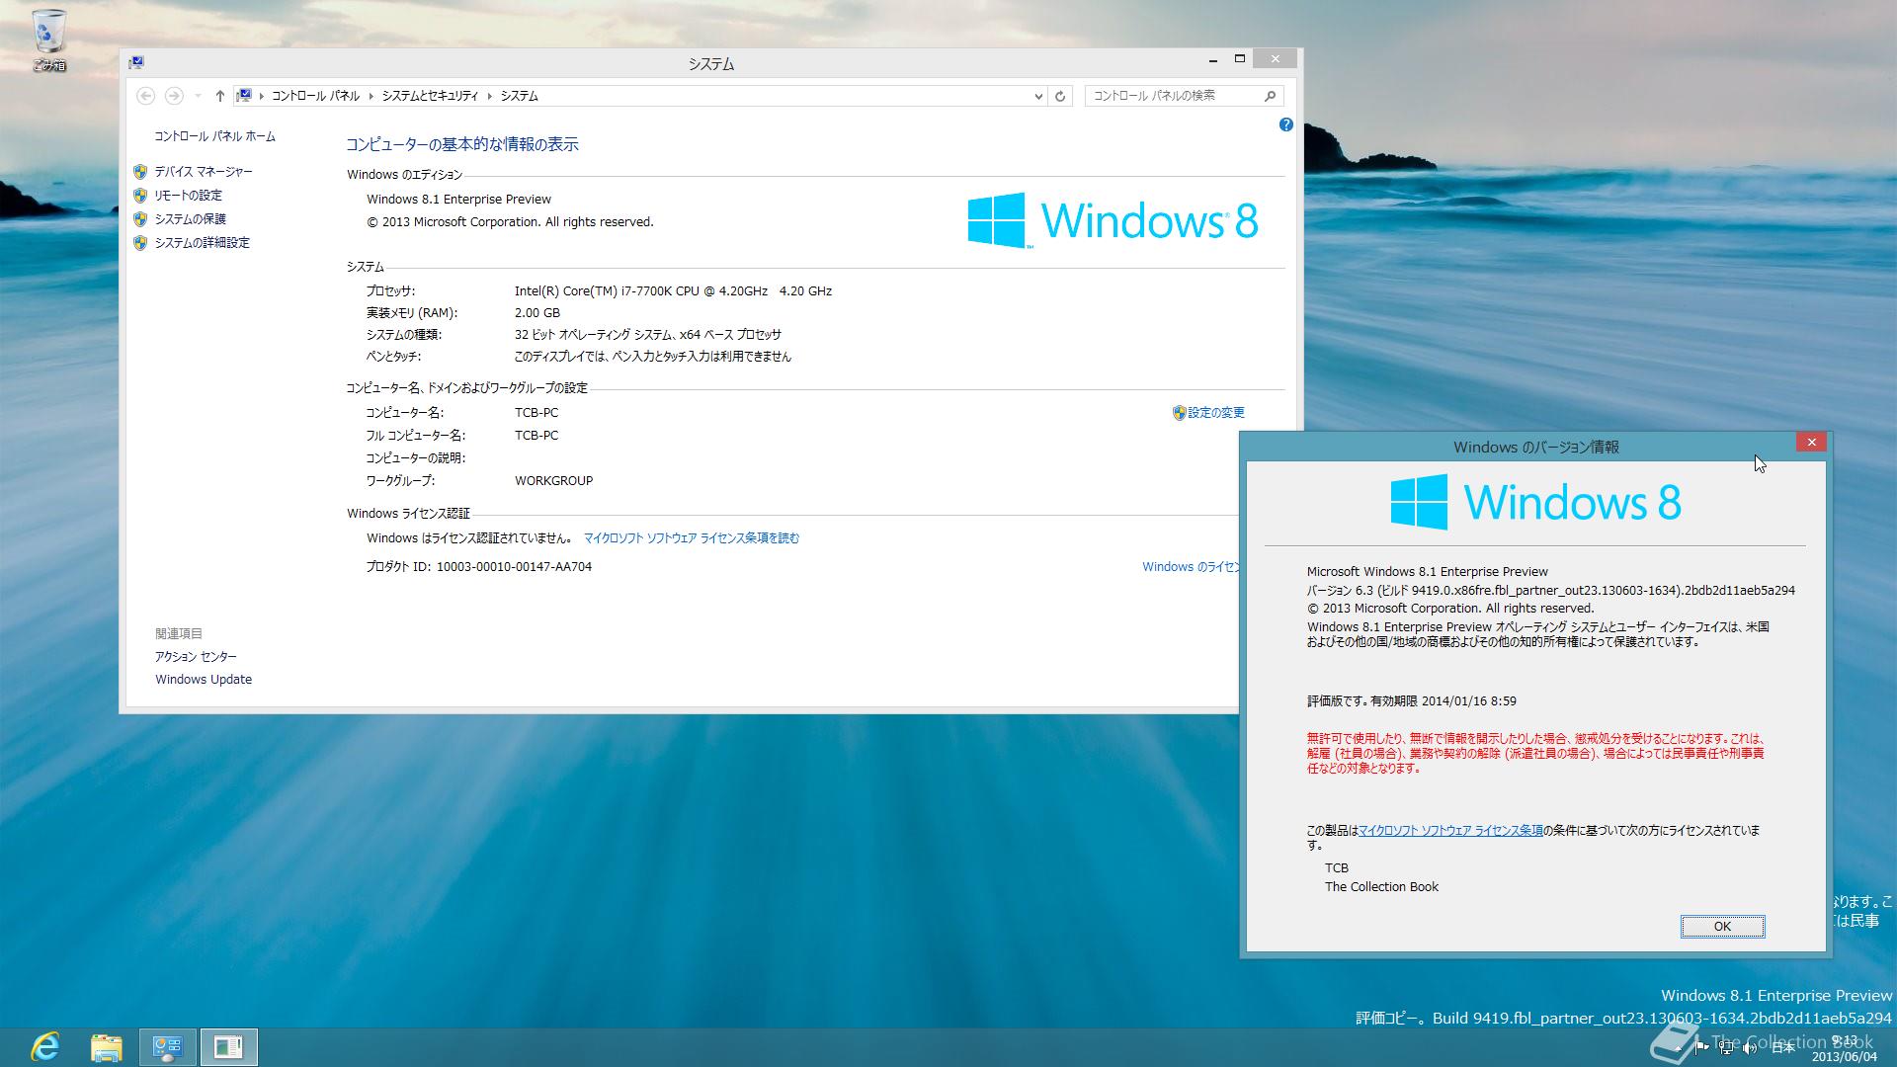Open Action Center flag tray icon

(1701, 1048)
